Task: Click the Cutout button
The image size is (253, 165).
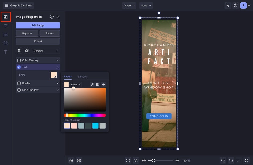Action: click(38, 41)
